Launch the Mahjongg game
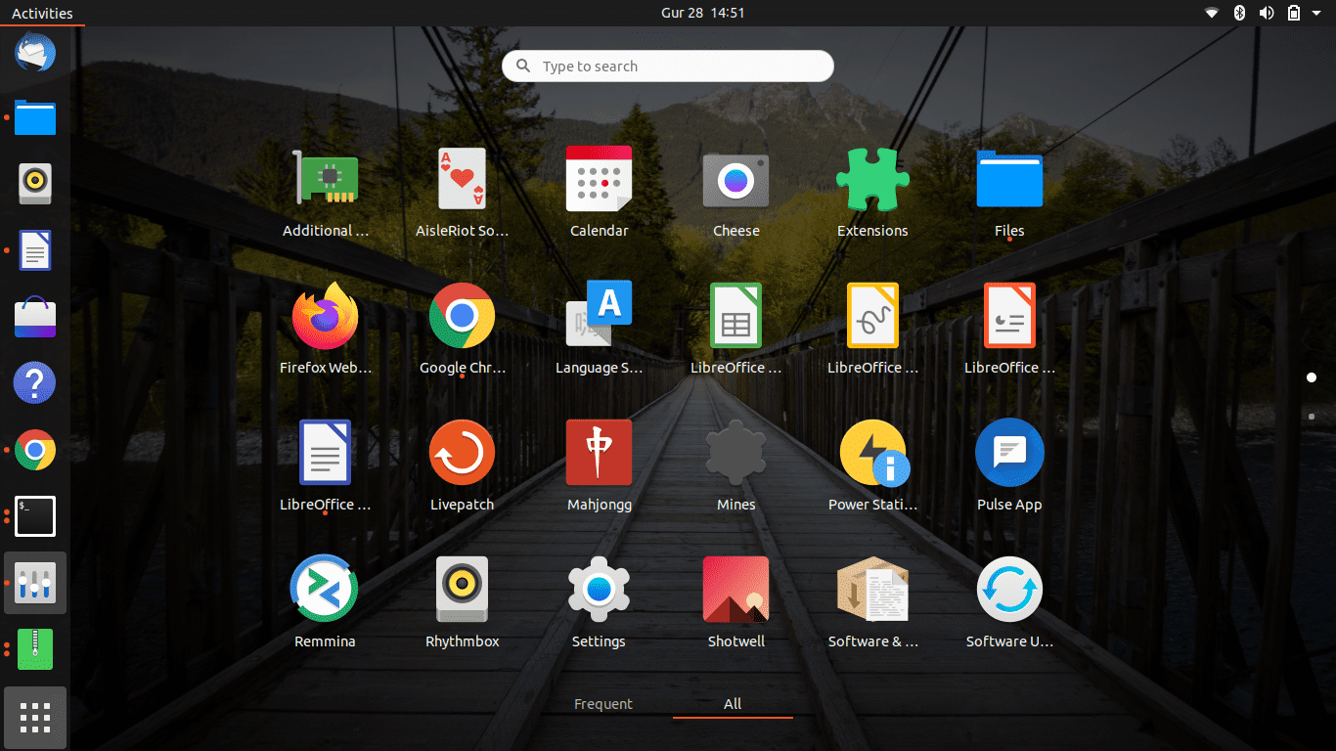Image resolution: width=1336 pixels, height=751 pixels. [x=599, y=453]
